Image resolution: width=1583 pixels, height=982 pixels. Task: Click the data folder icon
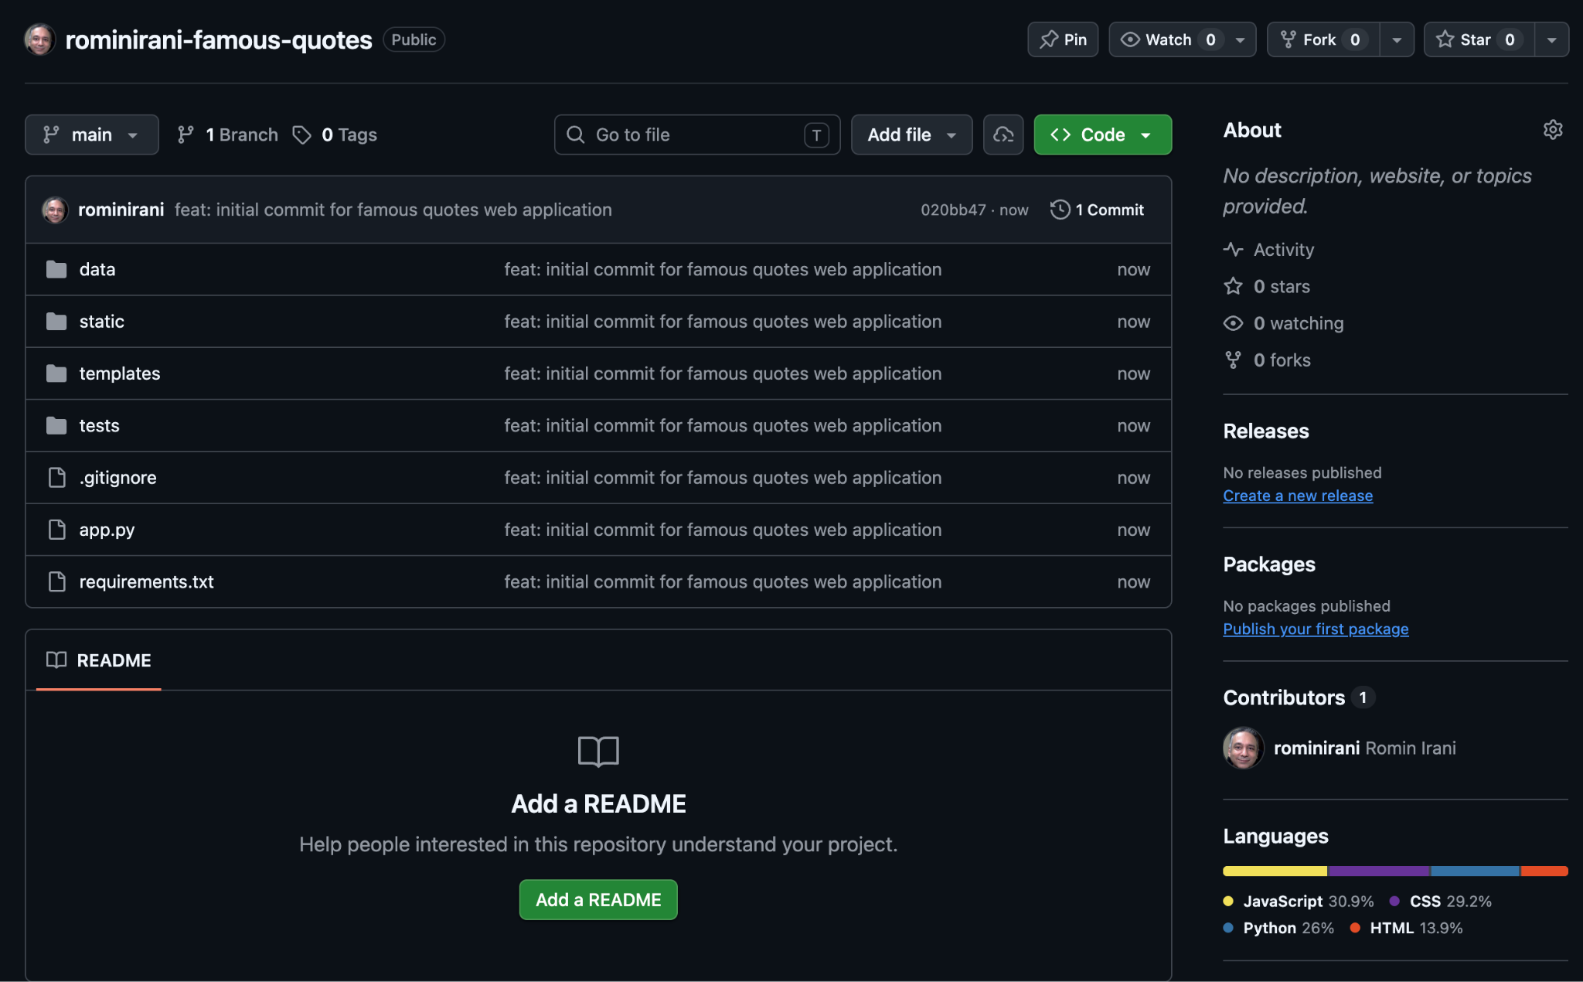(56, 269)
